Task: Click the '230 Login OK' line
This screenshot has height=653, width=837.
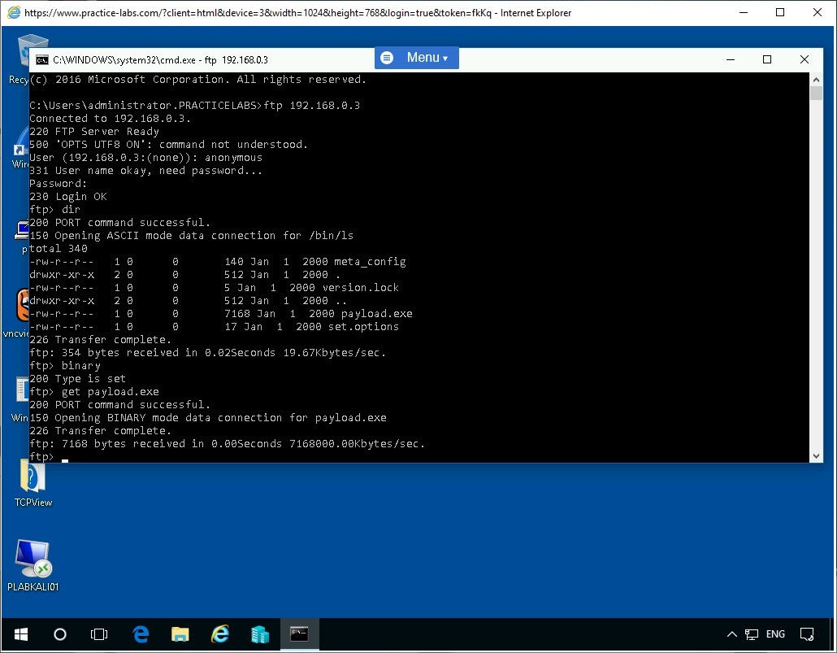Action: click(x=67, y=197)
